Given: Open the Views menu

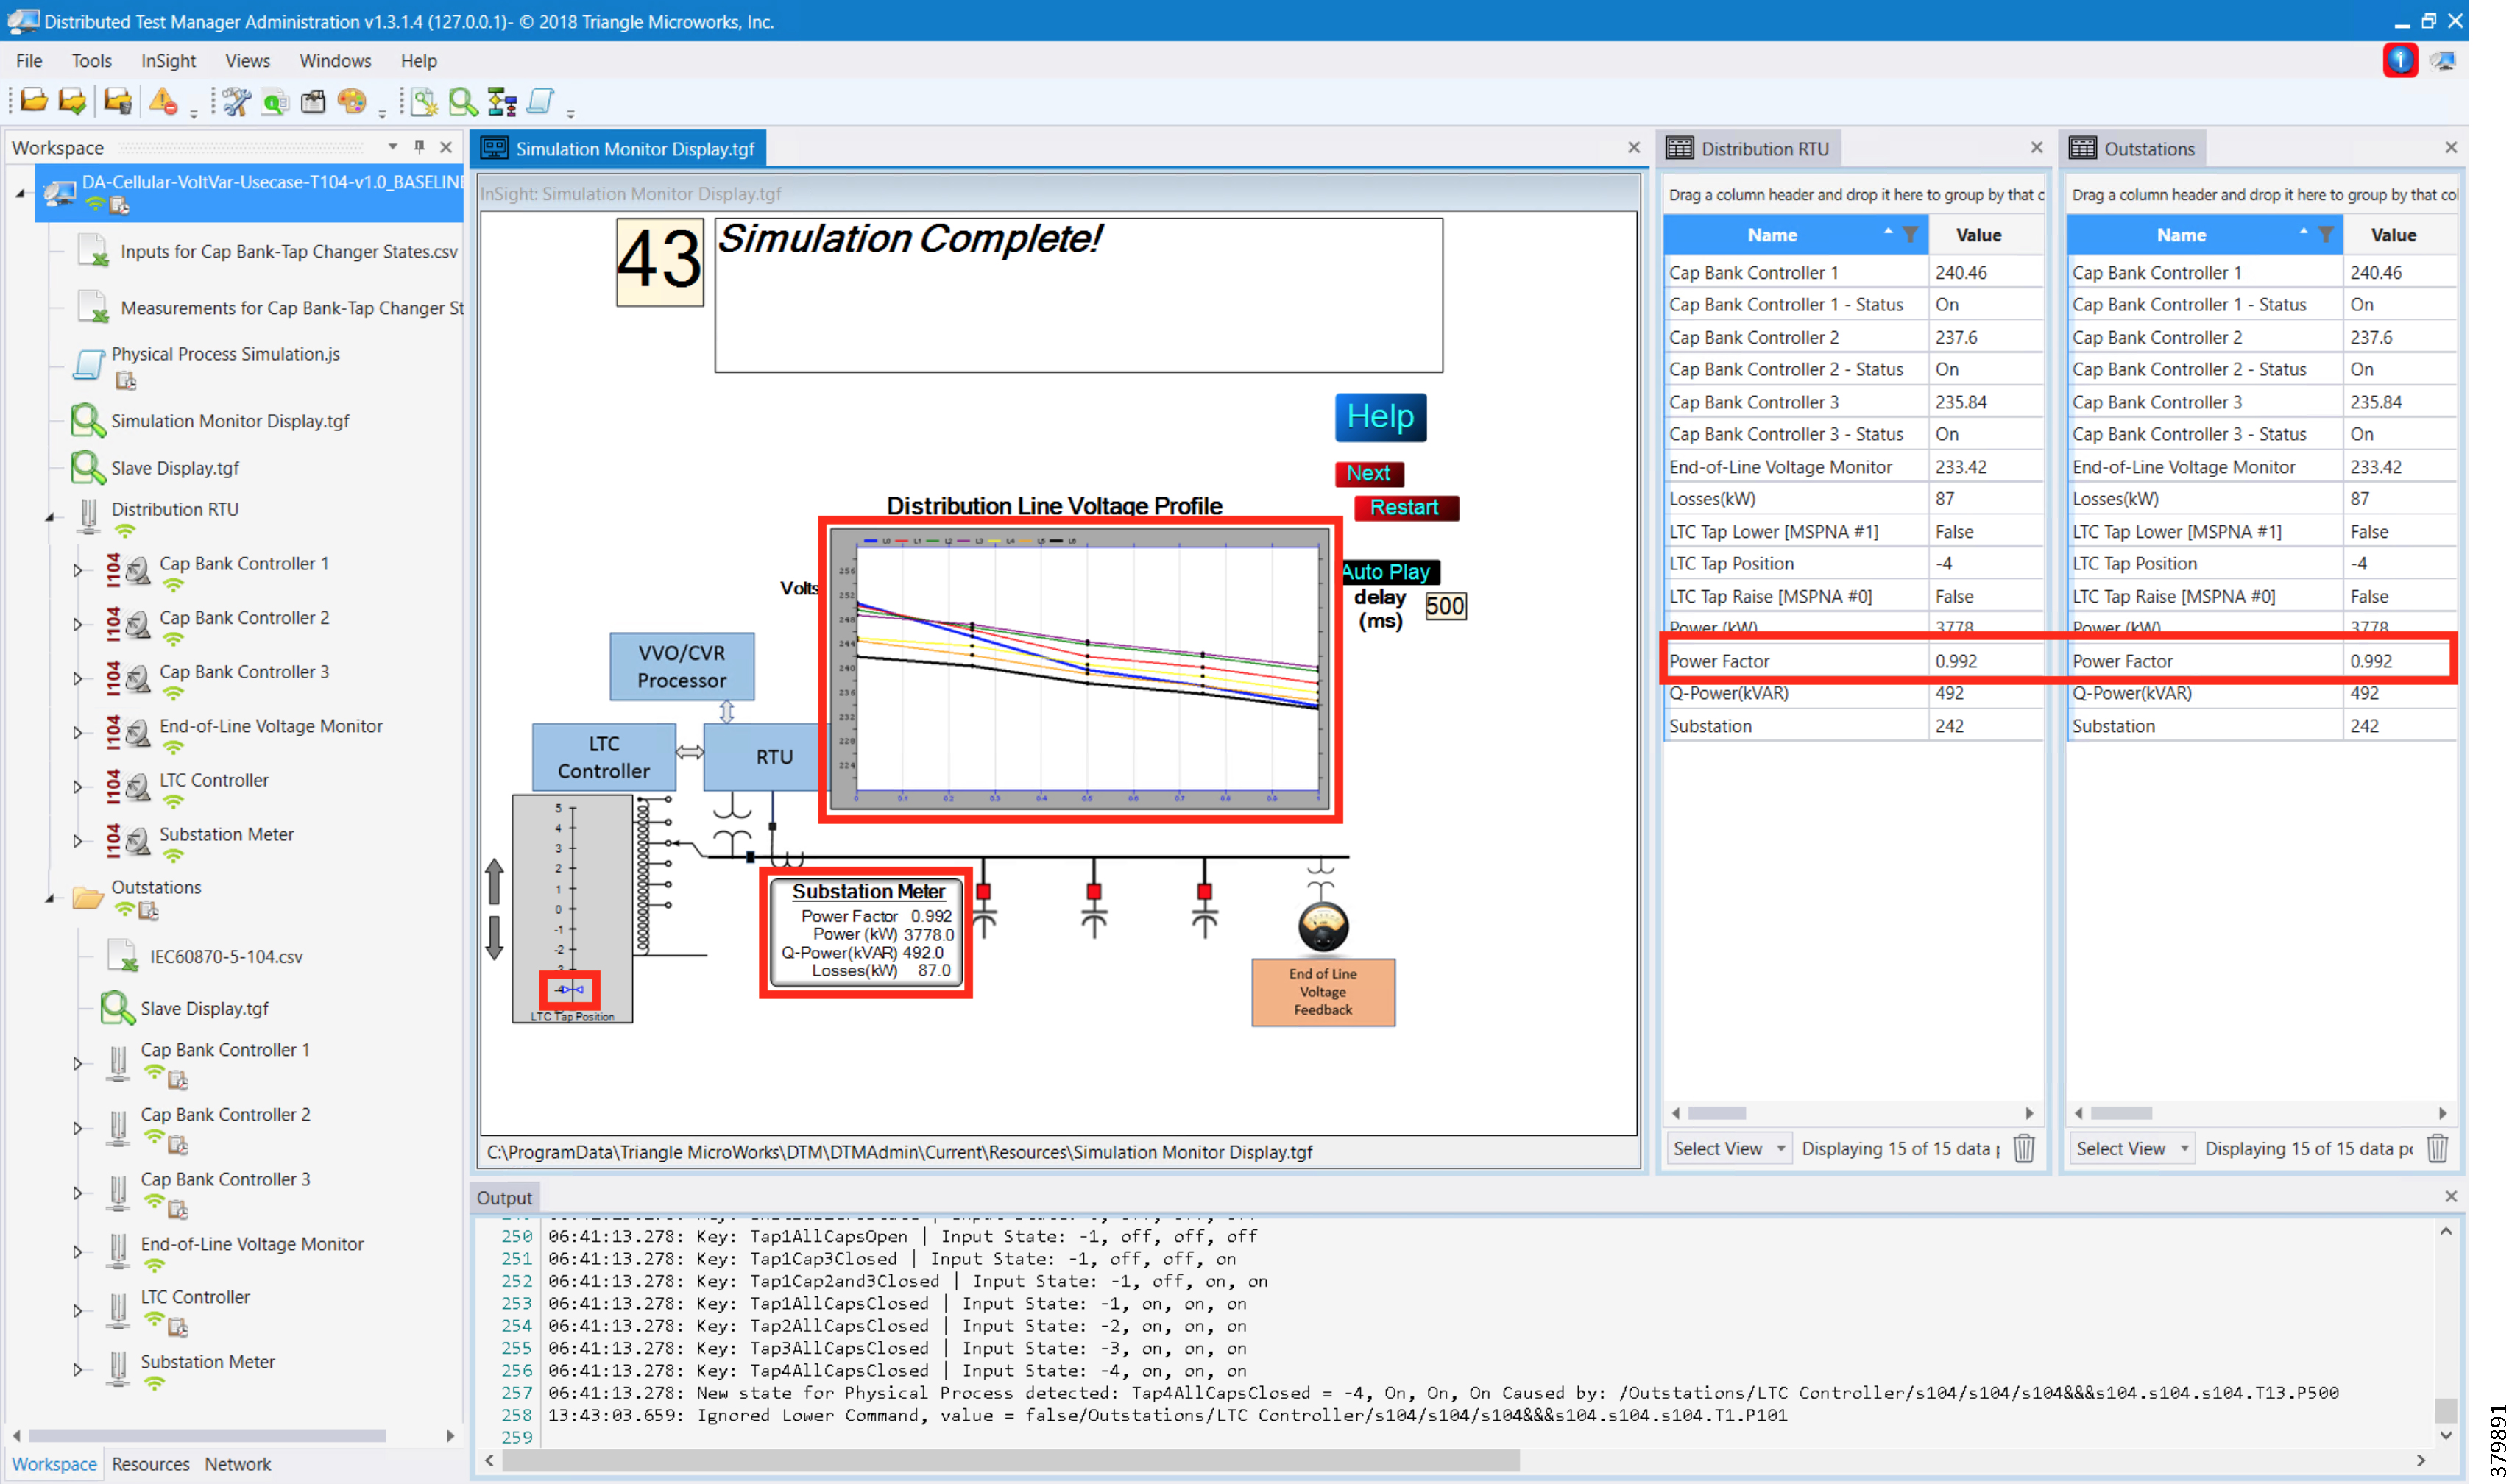Looking at the screenshot, I should tap(247, 61).
